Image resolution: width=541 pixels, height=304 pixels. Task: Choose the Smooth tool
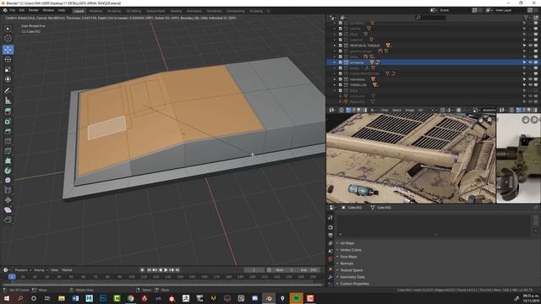pos(8,180)
